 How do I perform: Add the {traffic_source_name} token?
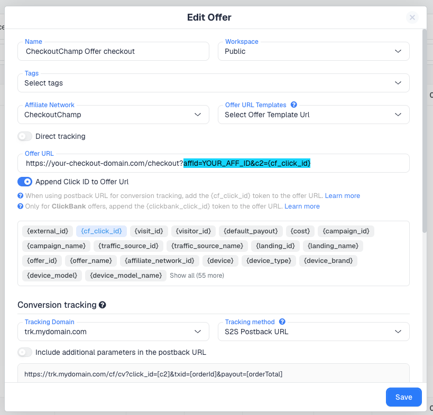(x=207, y=246)
